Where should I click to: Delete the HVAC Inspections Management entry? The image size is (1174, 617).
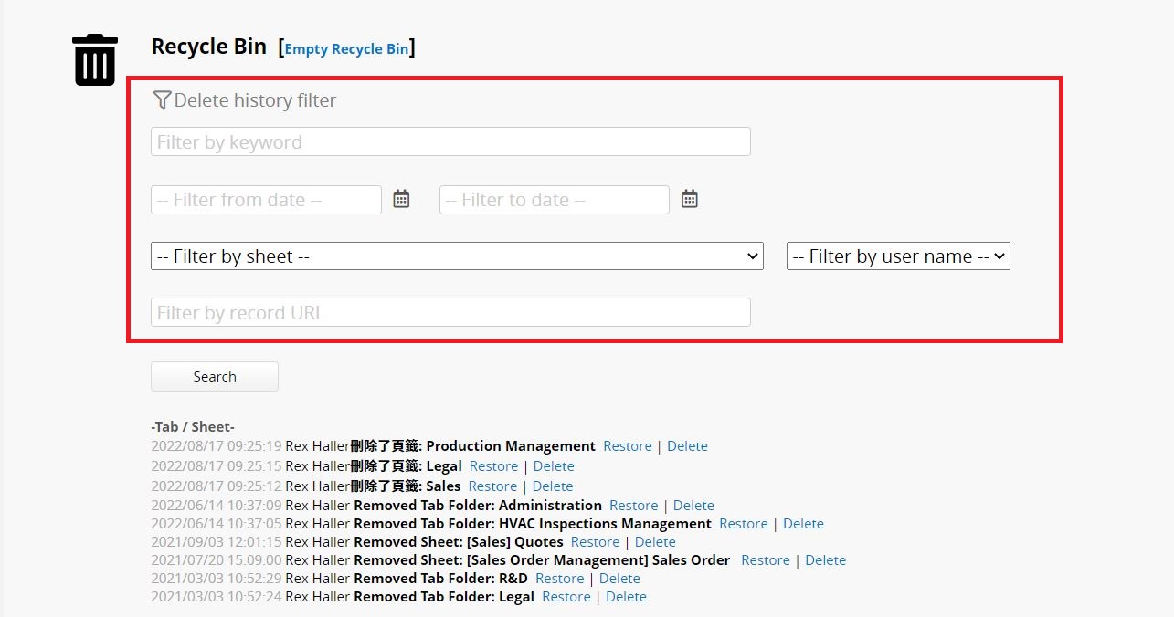pyautogui.click(x=803, y=524)
